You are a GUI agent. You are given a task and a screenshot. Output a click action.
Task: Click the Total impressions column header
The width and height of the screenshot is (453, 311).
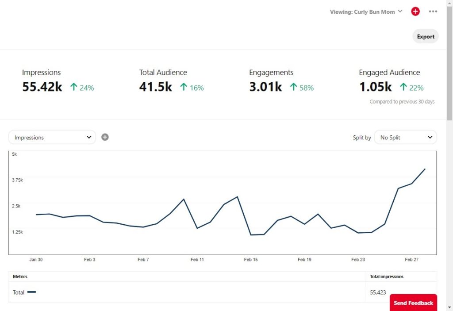click(x=387, y=276)
